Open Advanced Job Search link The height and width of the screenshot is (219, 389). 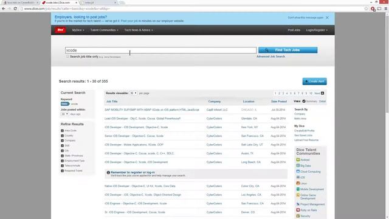tap(270, 57)
